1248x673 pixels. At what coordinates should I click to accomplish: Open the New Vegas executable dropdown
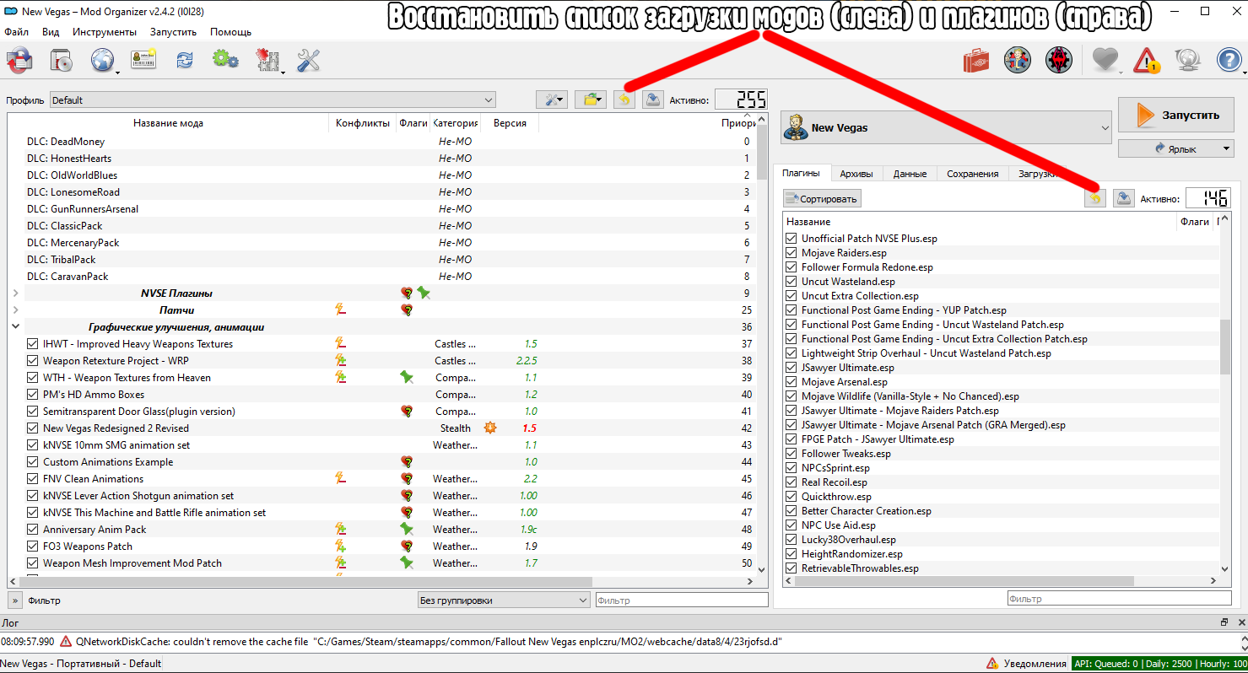(x=946, y=128)
